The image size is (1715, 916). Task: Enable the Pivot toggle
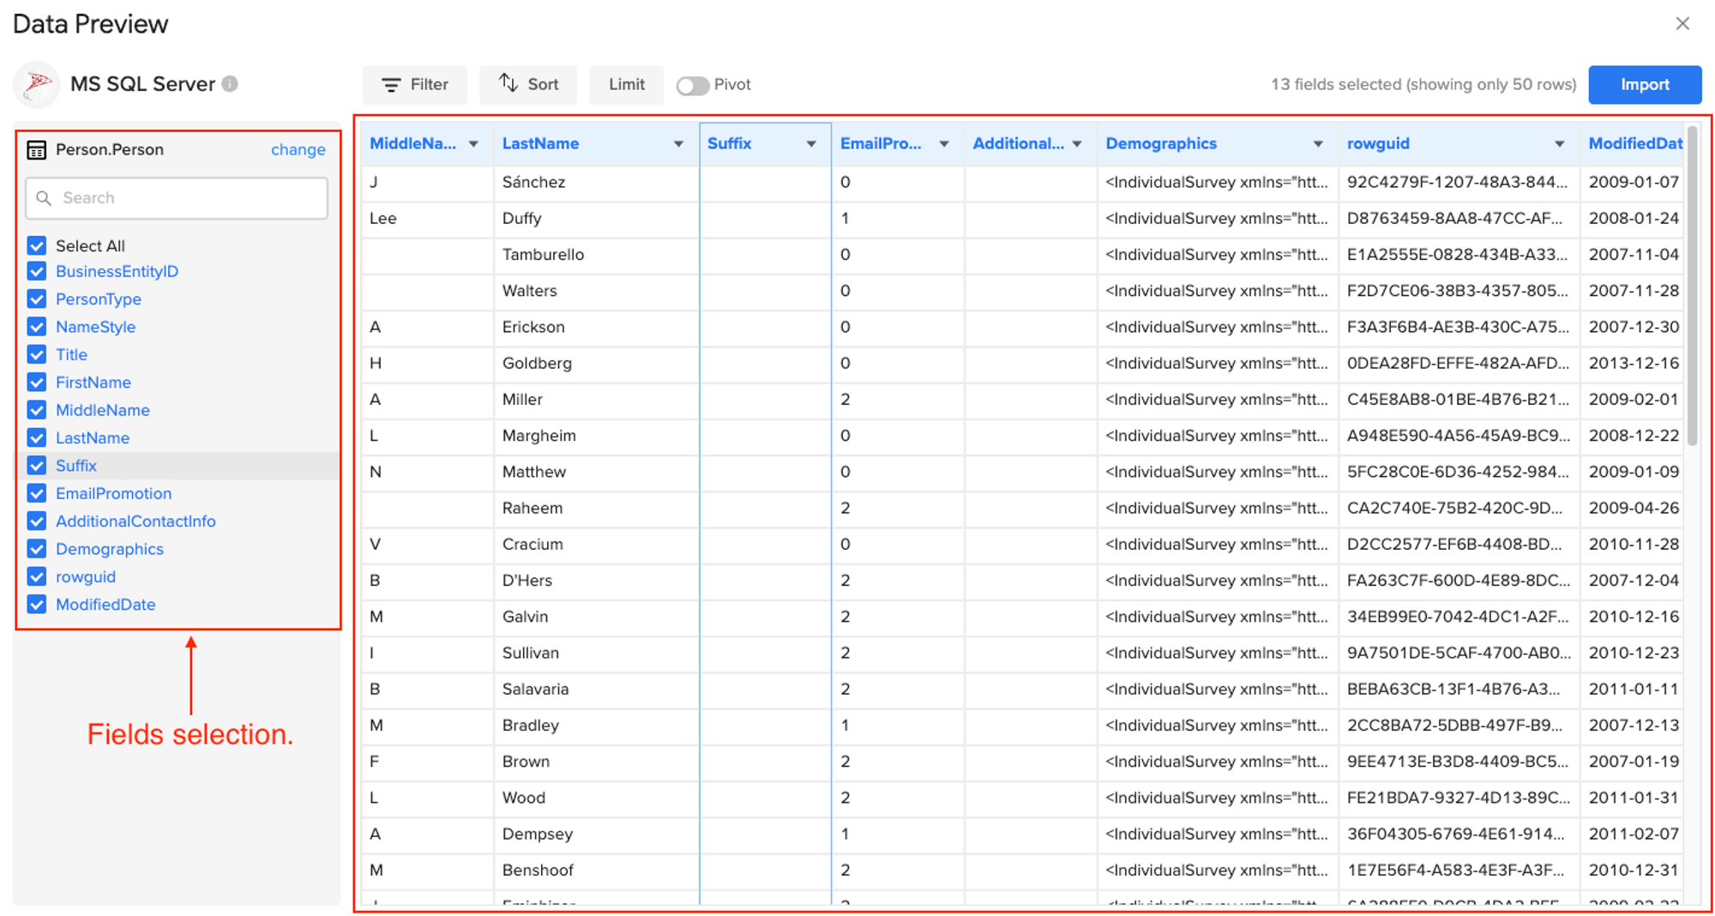693,84
